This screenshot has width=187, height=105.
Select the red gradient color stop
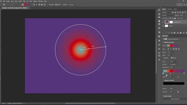[170, 73]
